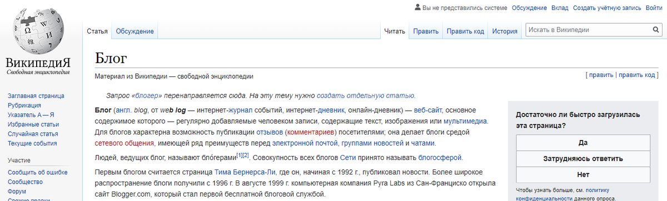Go to 'Заглавная страница'
The height and width of the screenshot is (201, 667).
pos(36,96)
